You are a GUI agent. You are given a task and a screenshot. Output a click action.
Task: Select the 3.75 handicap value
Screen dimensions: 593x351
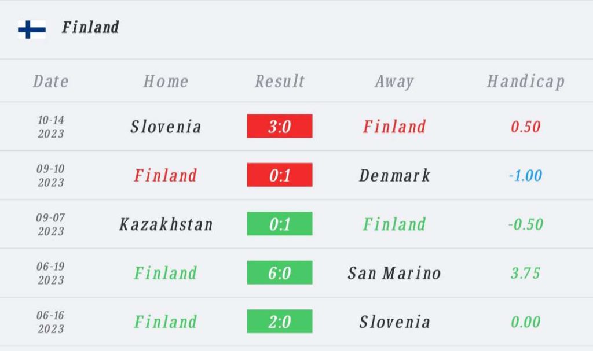(526, 273)
